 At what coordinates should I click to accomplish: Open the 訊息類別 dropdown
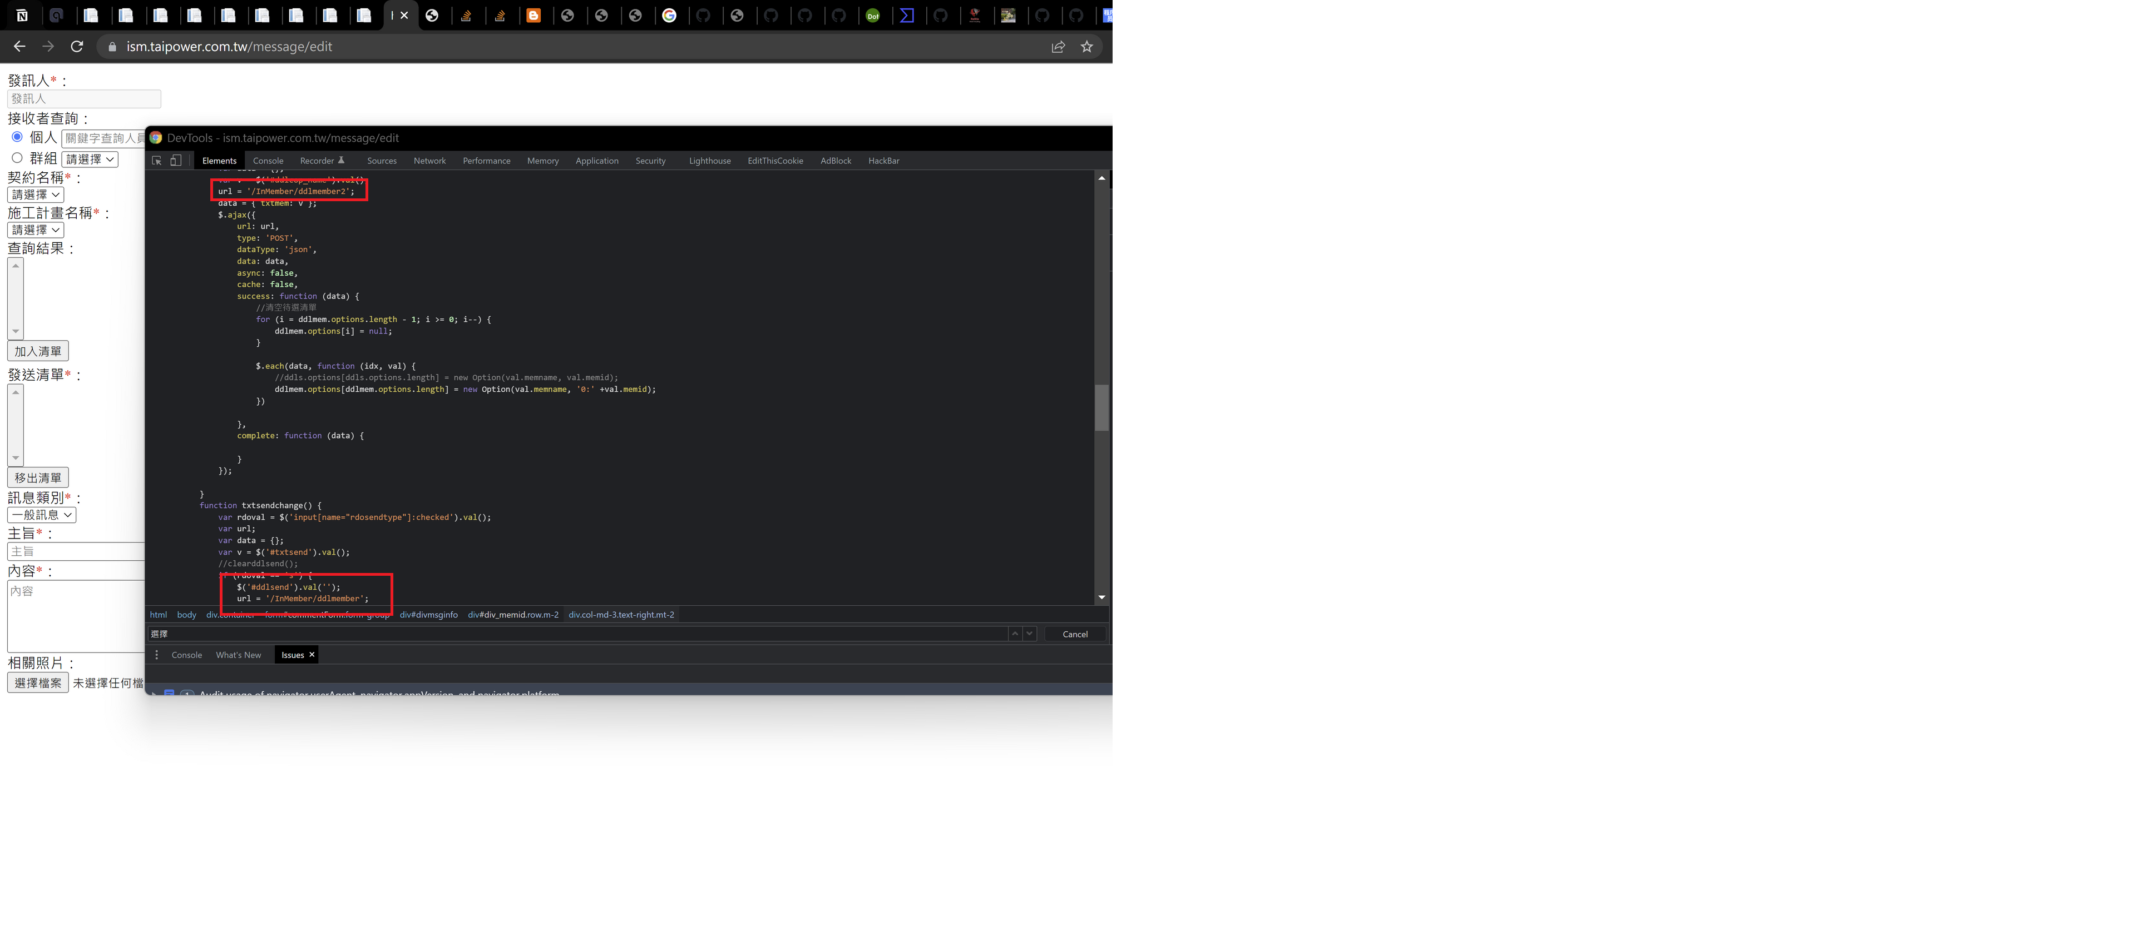[x=42, y=515]
